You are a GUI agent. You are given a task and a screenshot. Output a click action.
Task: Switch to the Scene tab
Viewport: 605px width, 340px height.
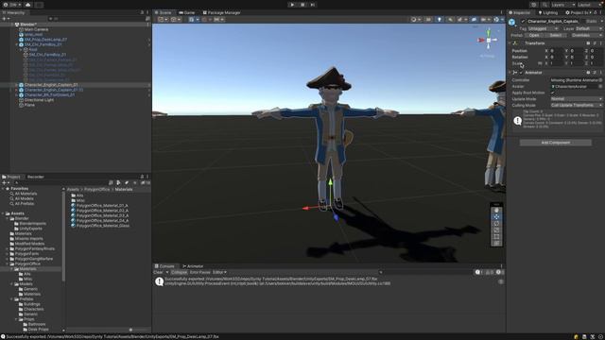pyautogui.click(x=163, y=12)
